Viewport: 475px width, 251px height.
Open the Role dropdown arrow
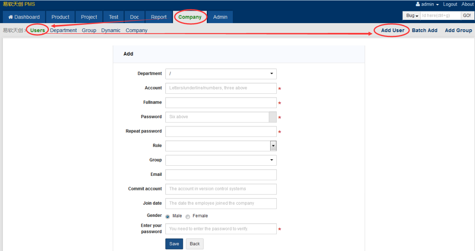click(x=273, y=146)
